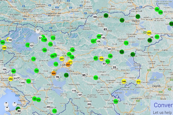This screenshot has width=173, height=115.
Task: Open the green 123 marker west of Maribor
Action: (122, 20)
